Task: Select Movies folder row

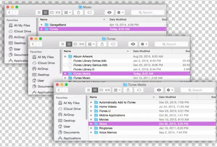Action: point(152,120)
